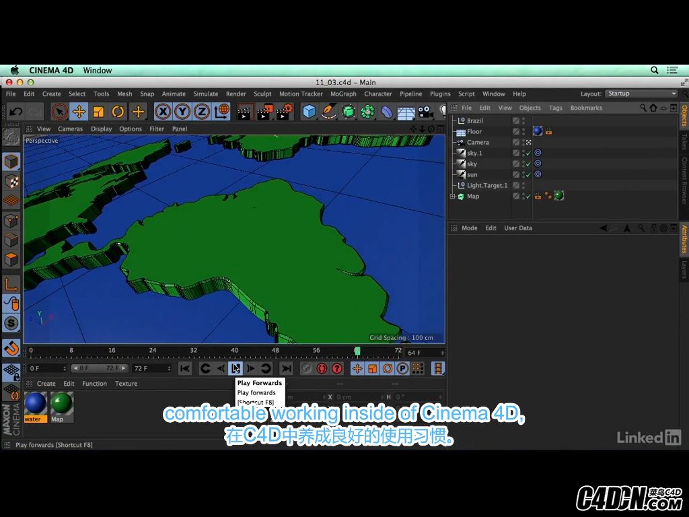This screenshot has width=689, height=517.
Task: Go to end of animation
Action: pyautogui.click(x=287, y=368)
